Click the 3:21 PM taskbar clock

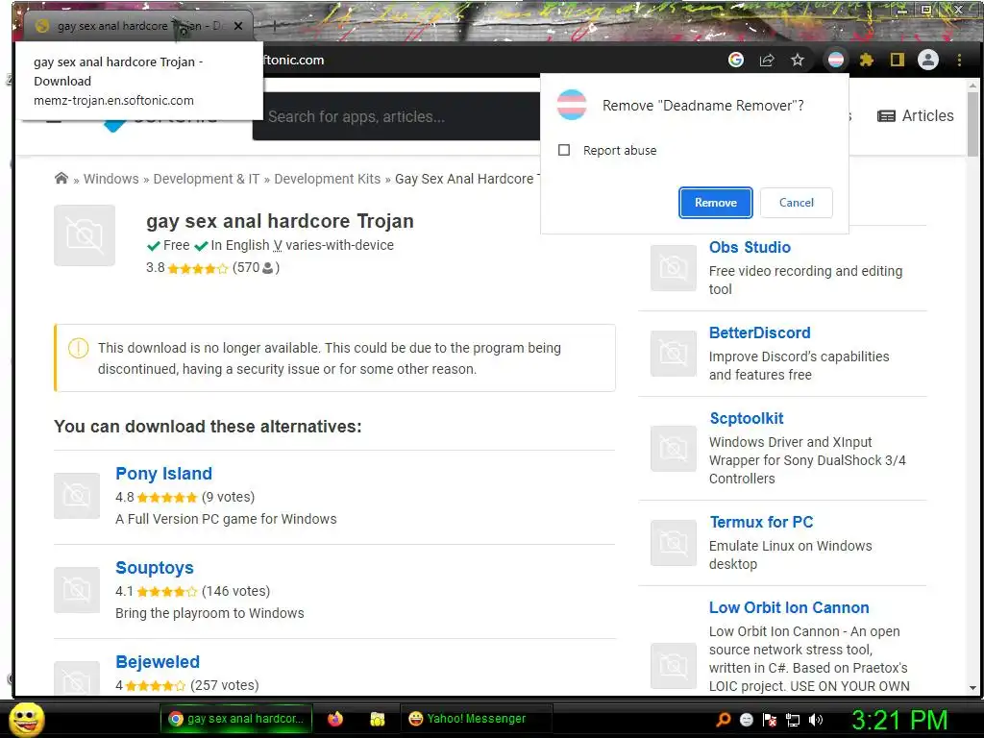[898, 720]
